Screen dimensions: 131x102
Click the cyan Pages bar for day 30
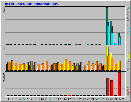(120, 41)
